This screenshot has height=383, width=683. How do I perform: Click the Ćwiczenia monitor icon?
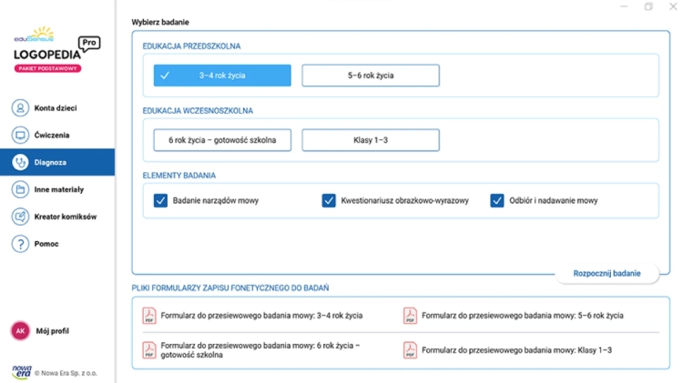(x=20, y=135)
